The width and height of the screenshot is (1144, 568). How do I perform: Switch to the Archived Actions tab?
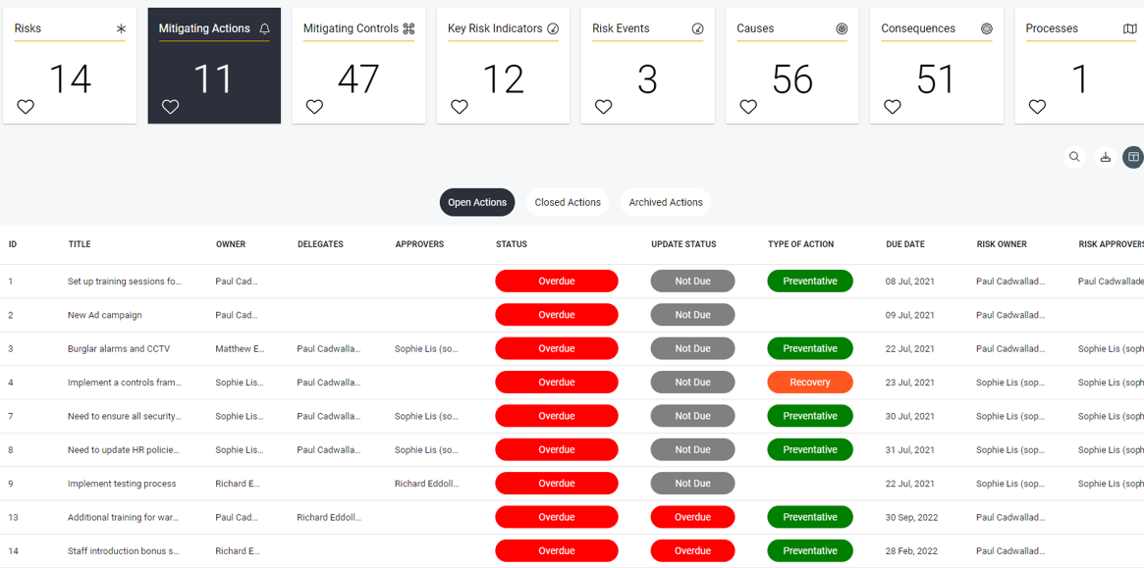[665, 202]
